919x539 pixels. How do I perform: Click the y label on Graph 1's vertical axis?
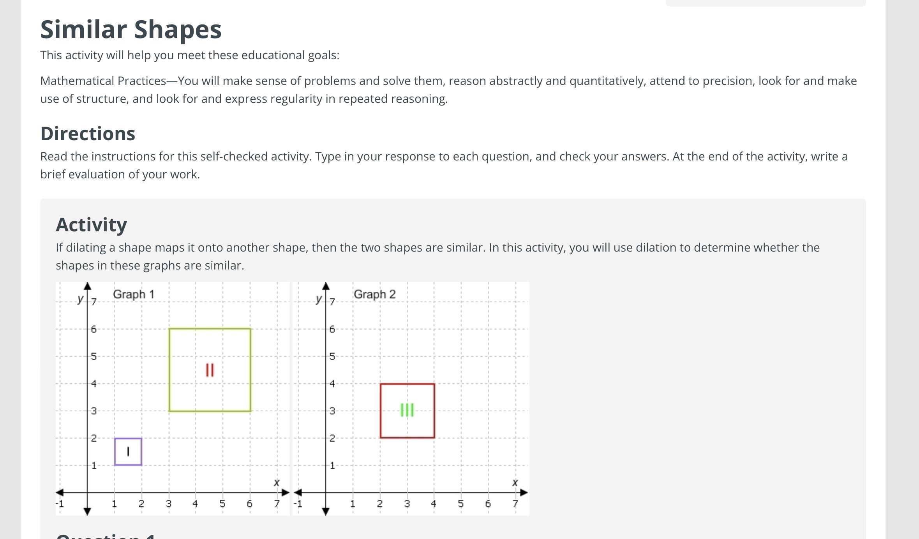(80, 299)
